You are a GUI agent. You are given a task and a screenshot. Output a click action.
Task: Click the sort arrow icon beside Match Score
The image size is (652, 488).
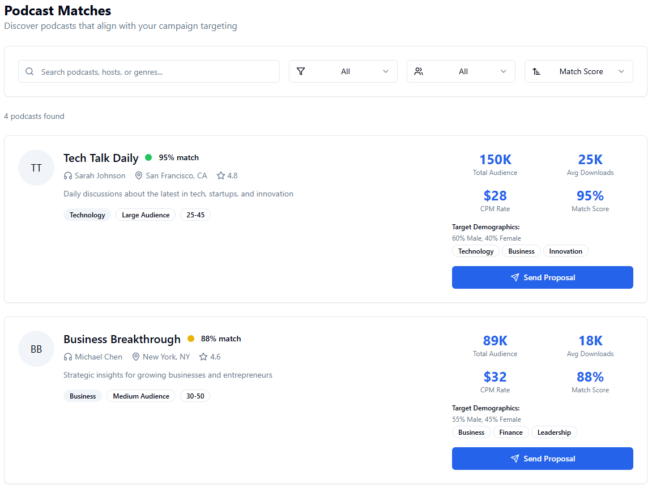tap(537, 71)
